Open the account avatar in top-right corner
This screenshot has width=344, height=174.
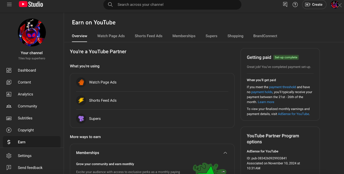(335, 4)
